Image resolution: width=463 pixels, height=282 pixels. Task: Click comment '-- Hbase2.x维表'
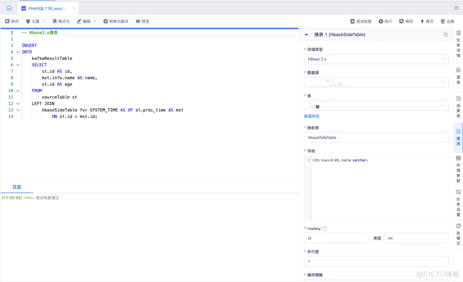pos(40,33)
